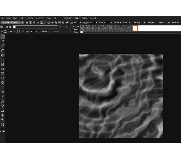Select the straight line tool
The width and height of the screenshot is (181, 159).
pyautogui.click(x=3, y=46)
